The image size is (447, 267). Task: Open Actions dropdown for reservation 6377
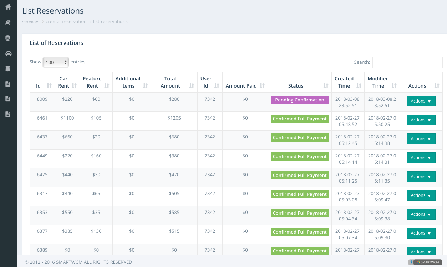click(x=421, y=233)
